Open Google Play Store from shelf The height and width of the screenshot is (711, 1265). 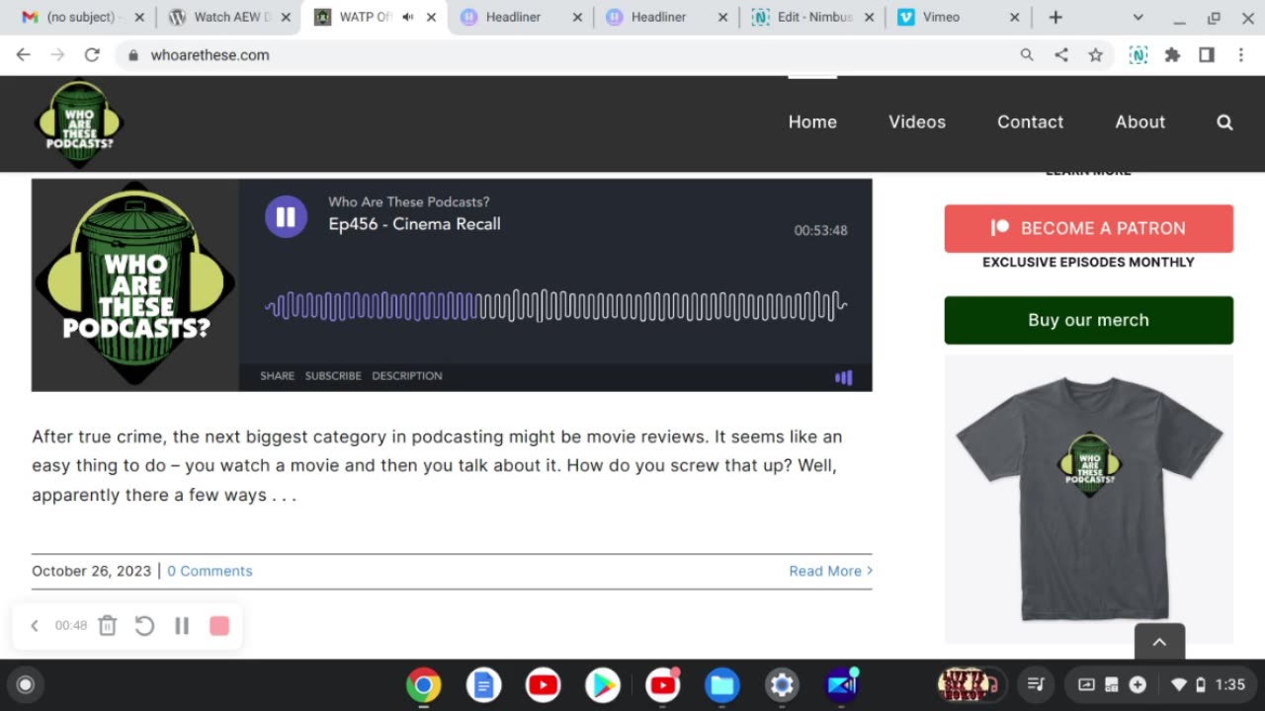[603, 684]
